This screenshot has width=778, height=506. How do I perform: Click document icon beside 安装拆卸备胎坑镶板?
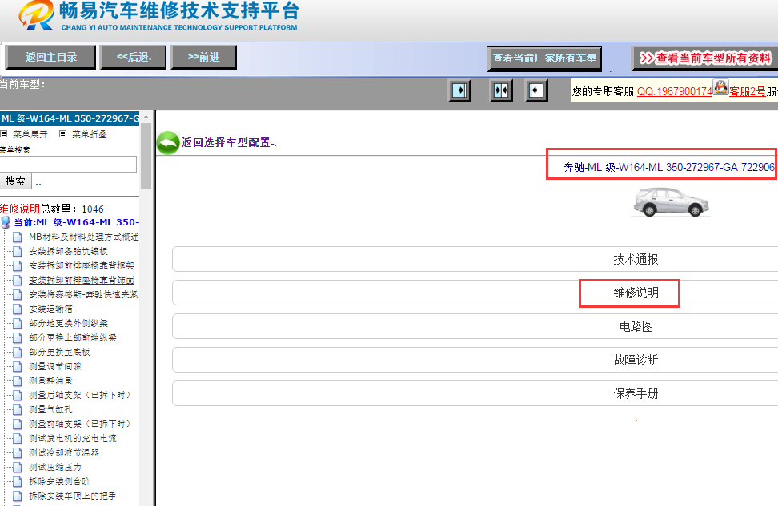coord(18,251)
